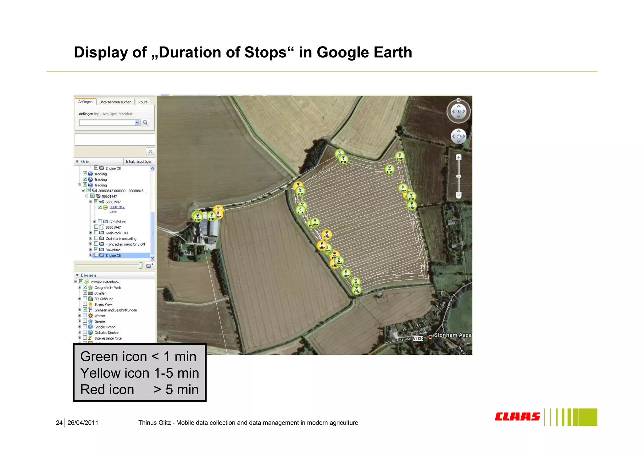Enable the GPS failure checkbox
This screenshot has height=455, width=644.
coord(100,221)
